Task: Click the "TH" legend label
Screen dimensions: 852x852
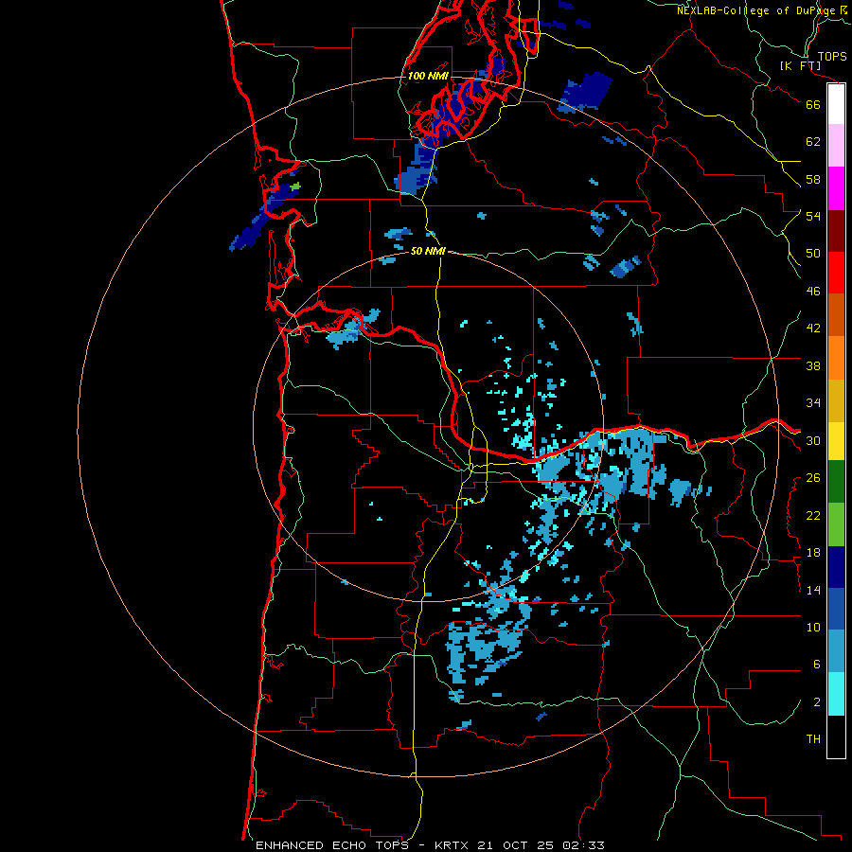Action: tap(813, 739)
